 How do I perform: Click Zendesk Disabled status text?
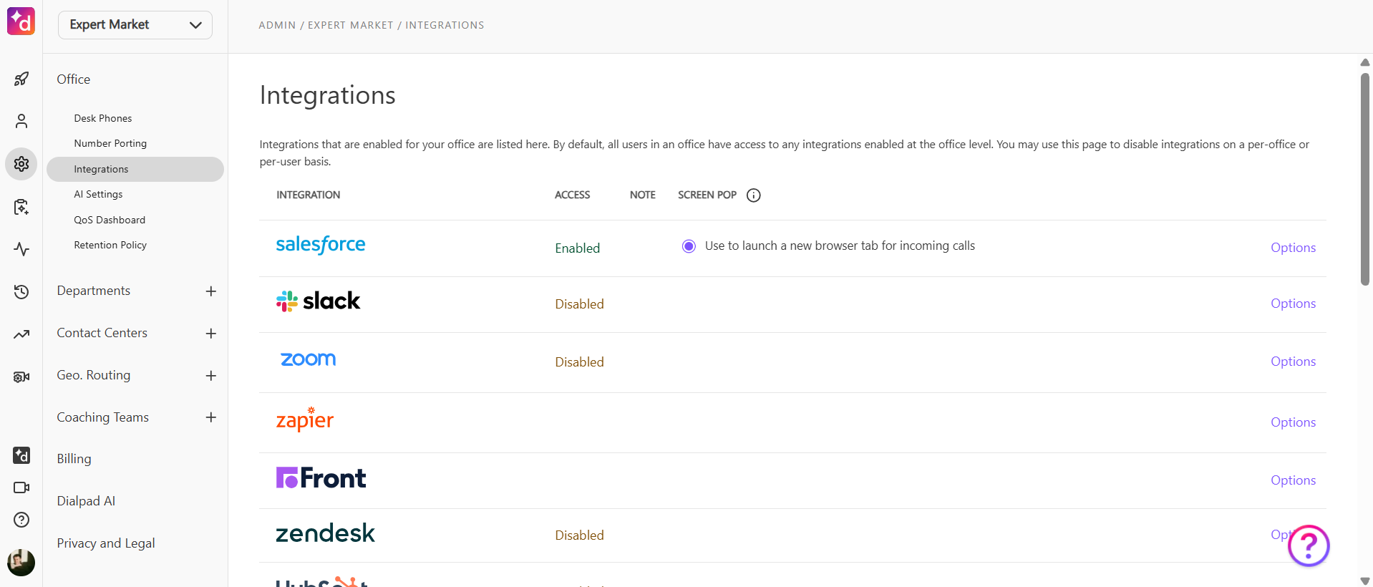(580, 535)
